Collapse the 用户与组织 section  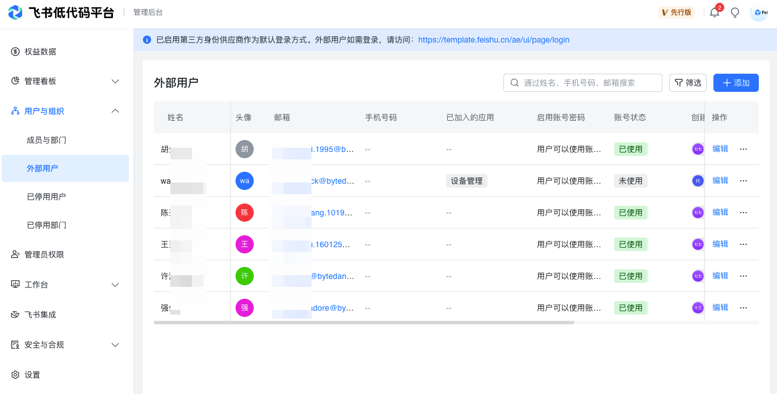point(115,111)
